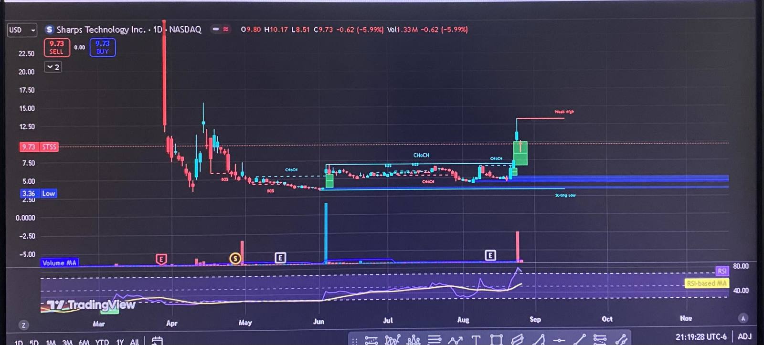Click the RSI-based MA label
Viewport: 764px width, 345px height.
pos(707,283)
